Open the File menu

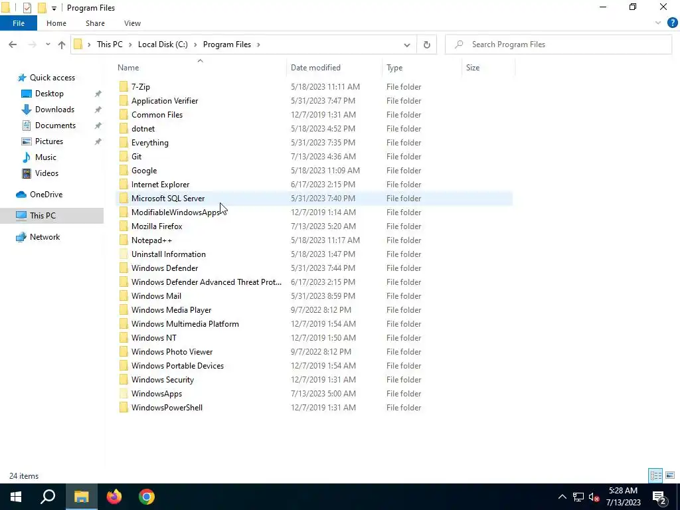click(x=19, y=23)
